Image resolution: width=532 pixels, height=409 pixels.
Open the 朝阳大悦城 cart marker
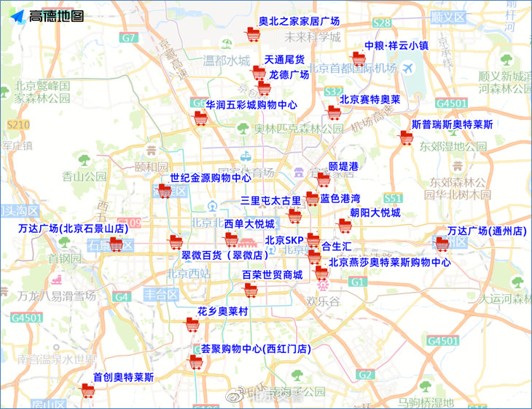(x=345, y=226)
